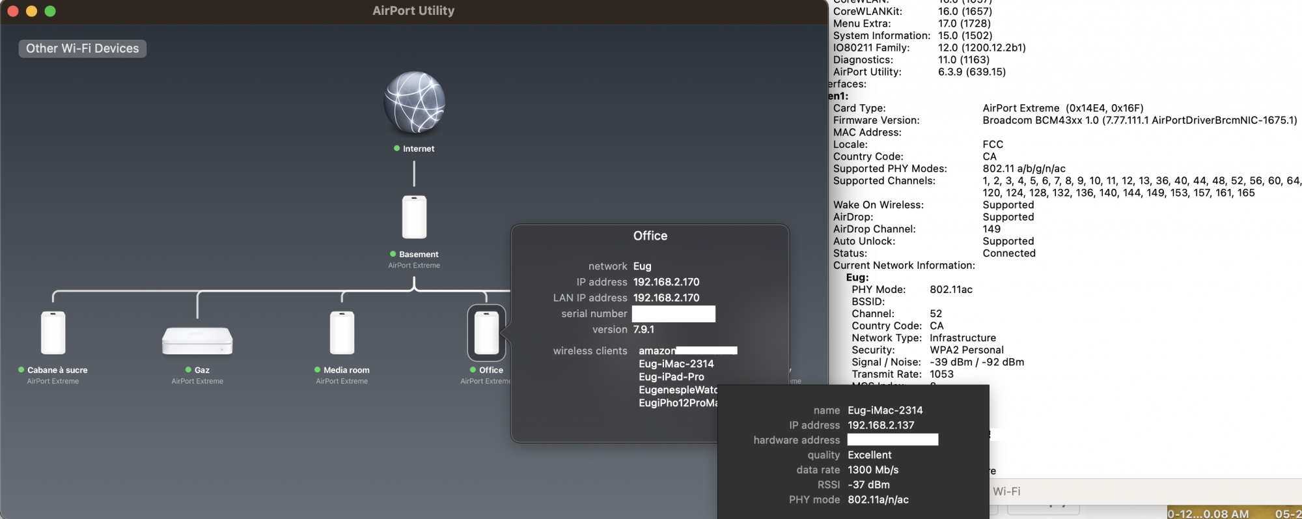1302x519 pixels.
Task: Click the Internet label under the globe
Action: pyautogui.click(x=419, y=148)
